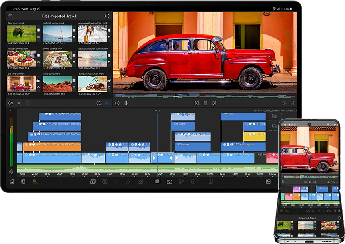This screenshot has width=345, height=244.
Task: Pause playback in the tablet preview
Action: point(205,103)
